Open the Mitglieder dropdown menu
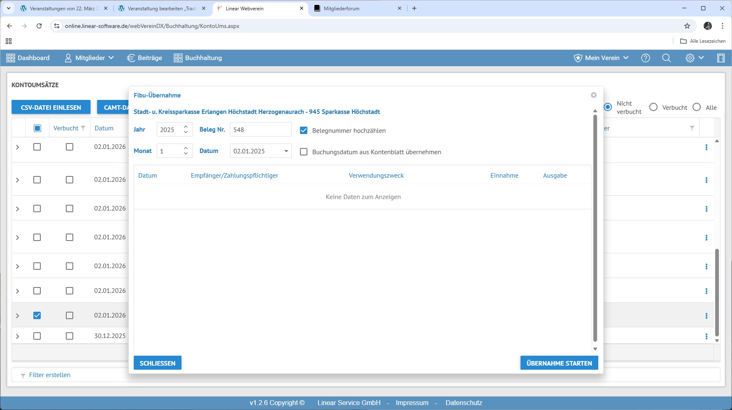 pyautogui.click(x=89, y=58)
